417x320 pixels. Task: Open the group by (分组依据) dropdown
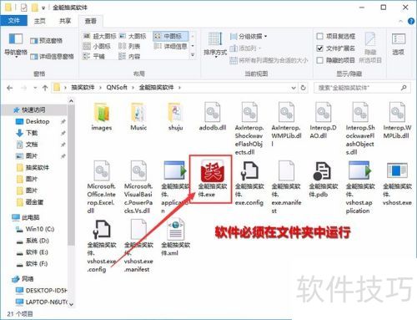coord(249,36)
